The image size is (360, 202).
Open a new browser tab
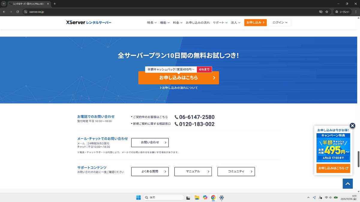[55, 4]
